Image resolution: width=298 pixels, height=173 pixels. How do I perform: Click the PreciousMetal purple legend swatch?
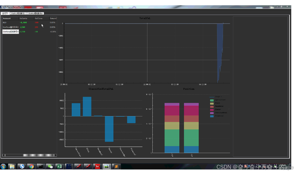pos(212,113)
